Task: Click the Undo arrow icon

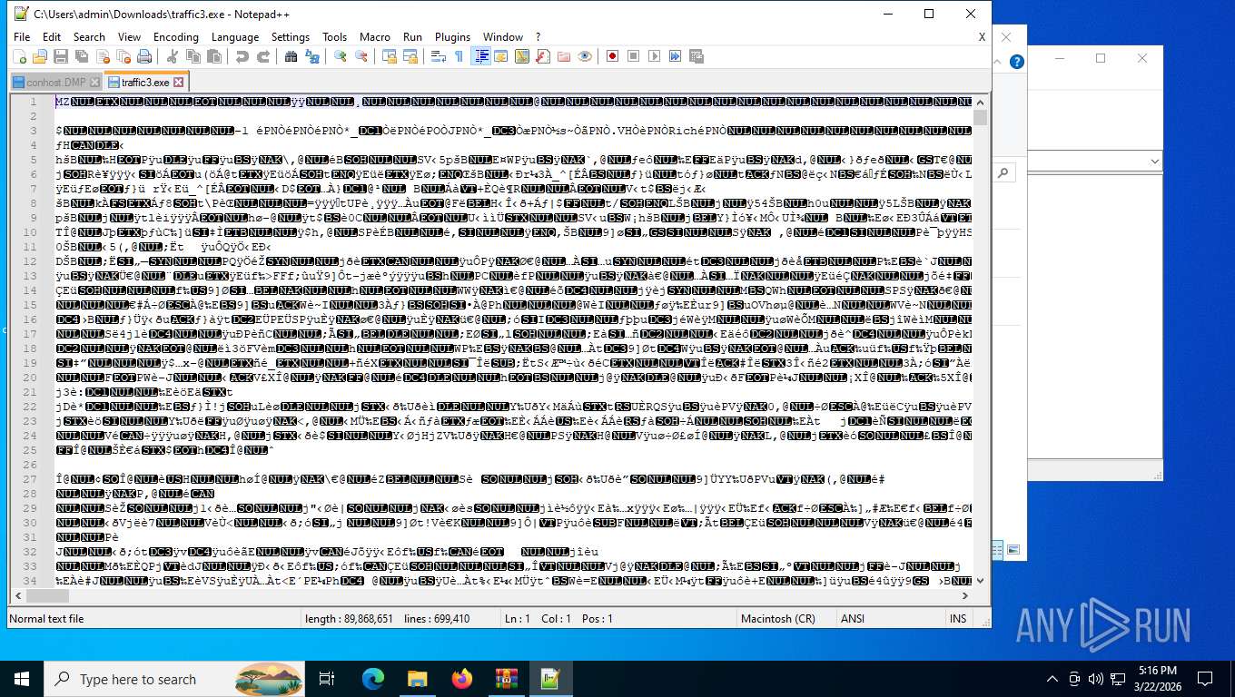Action: click(x=242, y=56)
